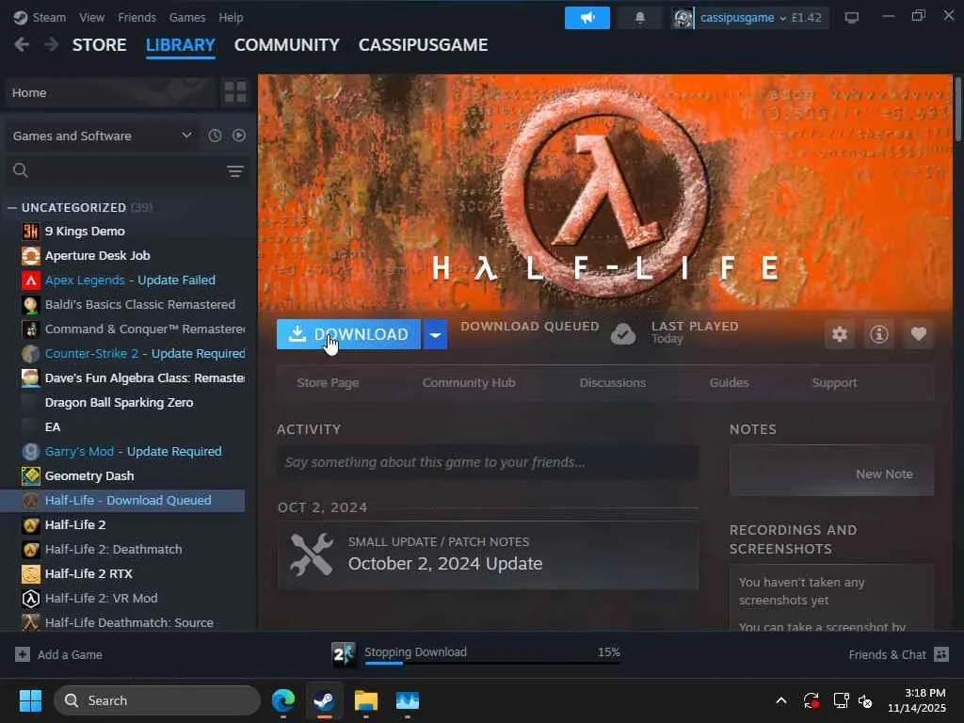Click the library search magnifier icon
Viewport: 964px width, 723px height.
(x=21, y=170)
